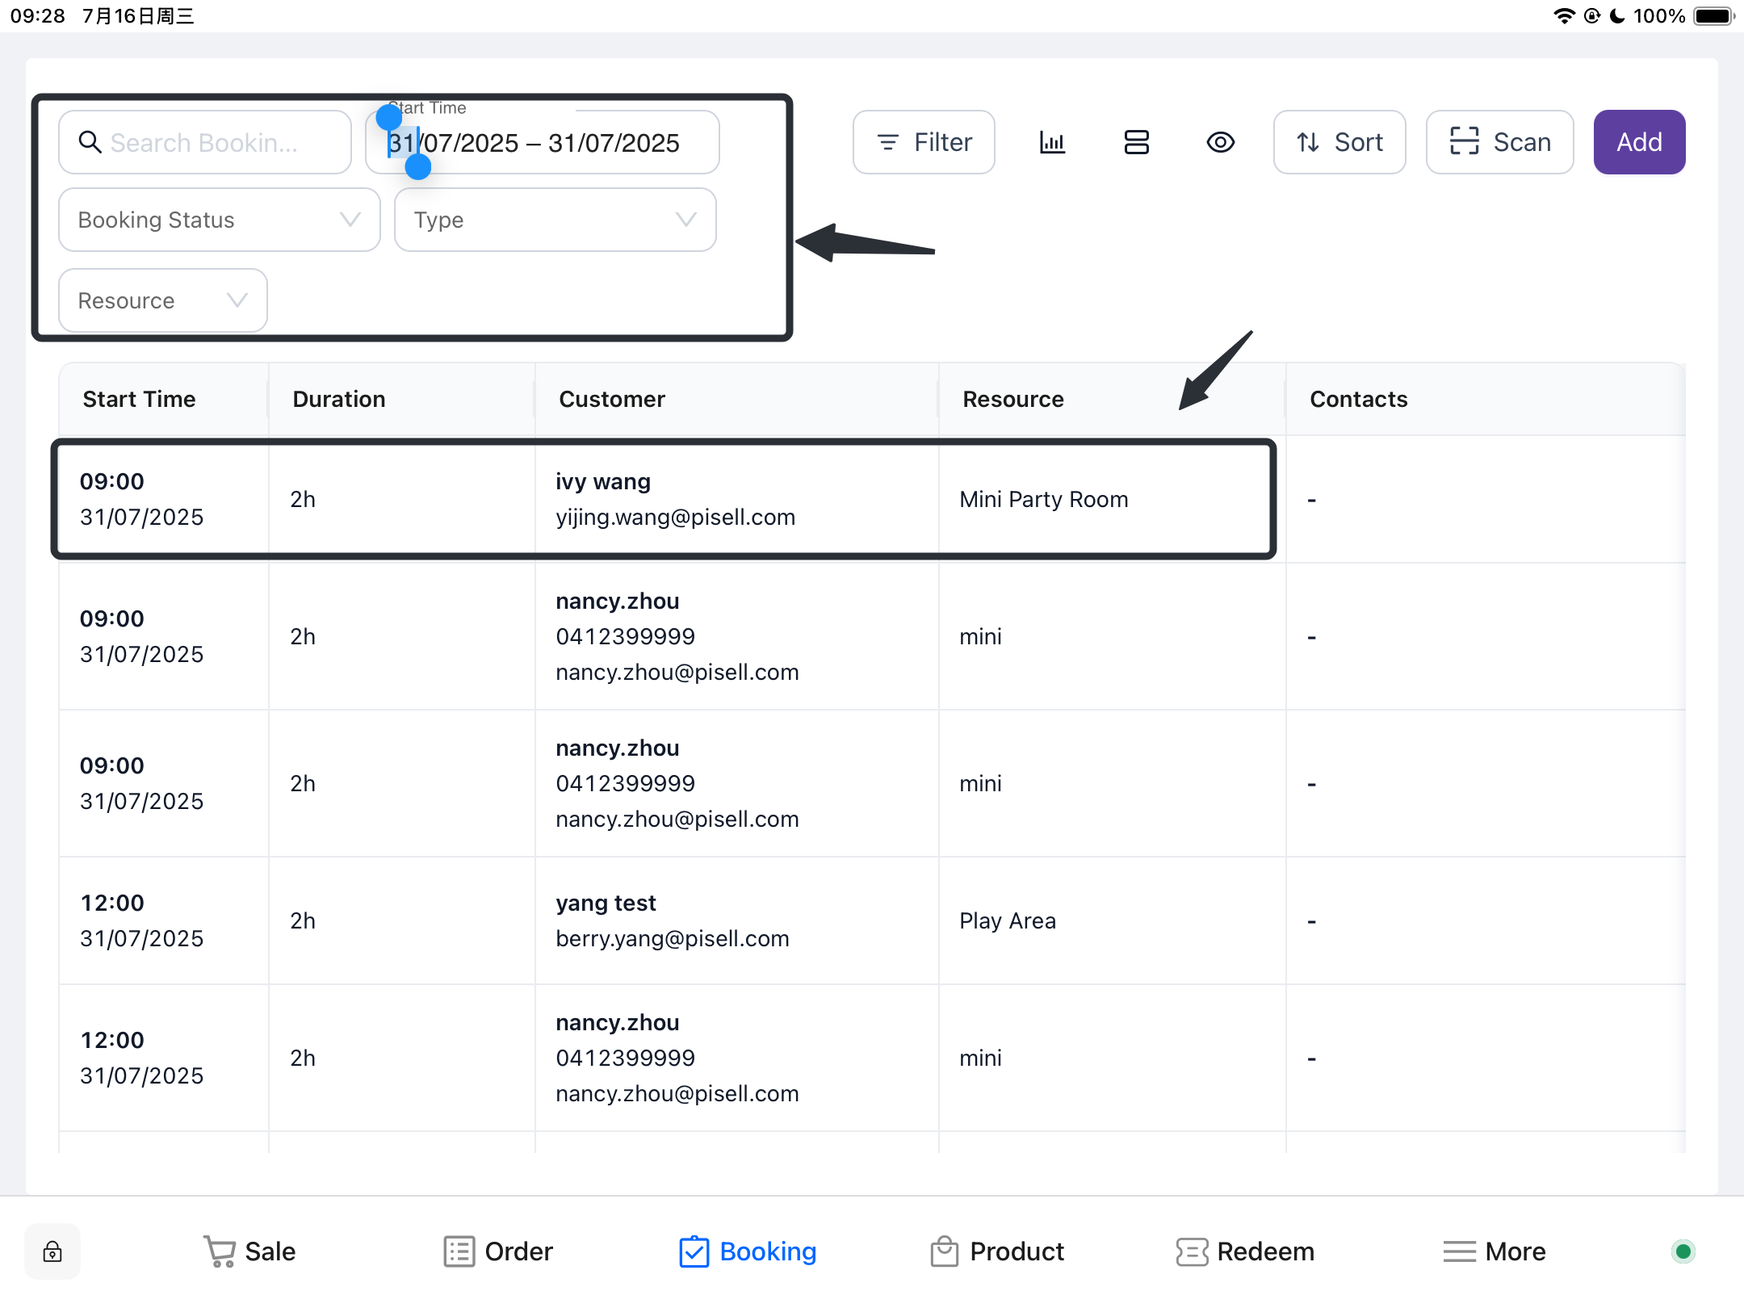Switch to the stacked card layout view
Viewport: 1744px width, 1308px height.
pyautogui.click(x=1136, y=142)
